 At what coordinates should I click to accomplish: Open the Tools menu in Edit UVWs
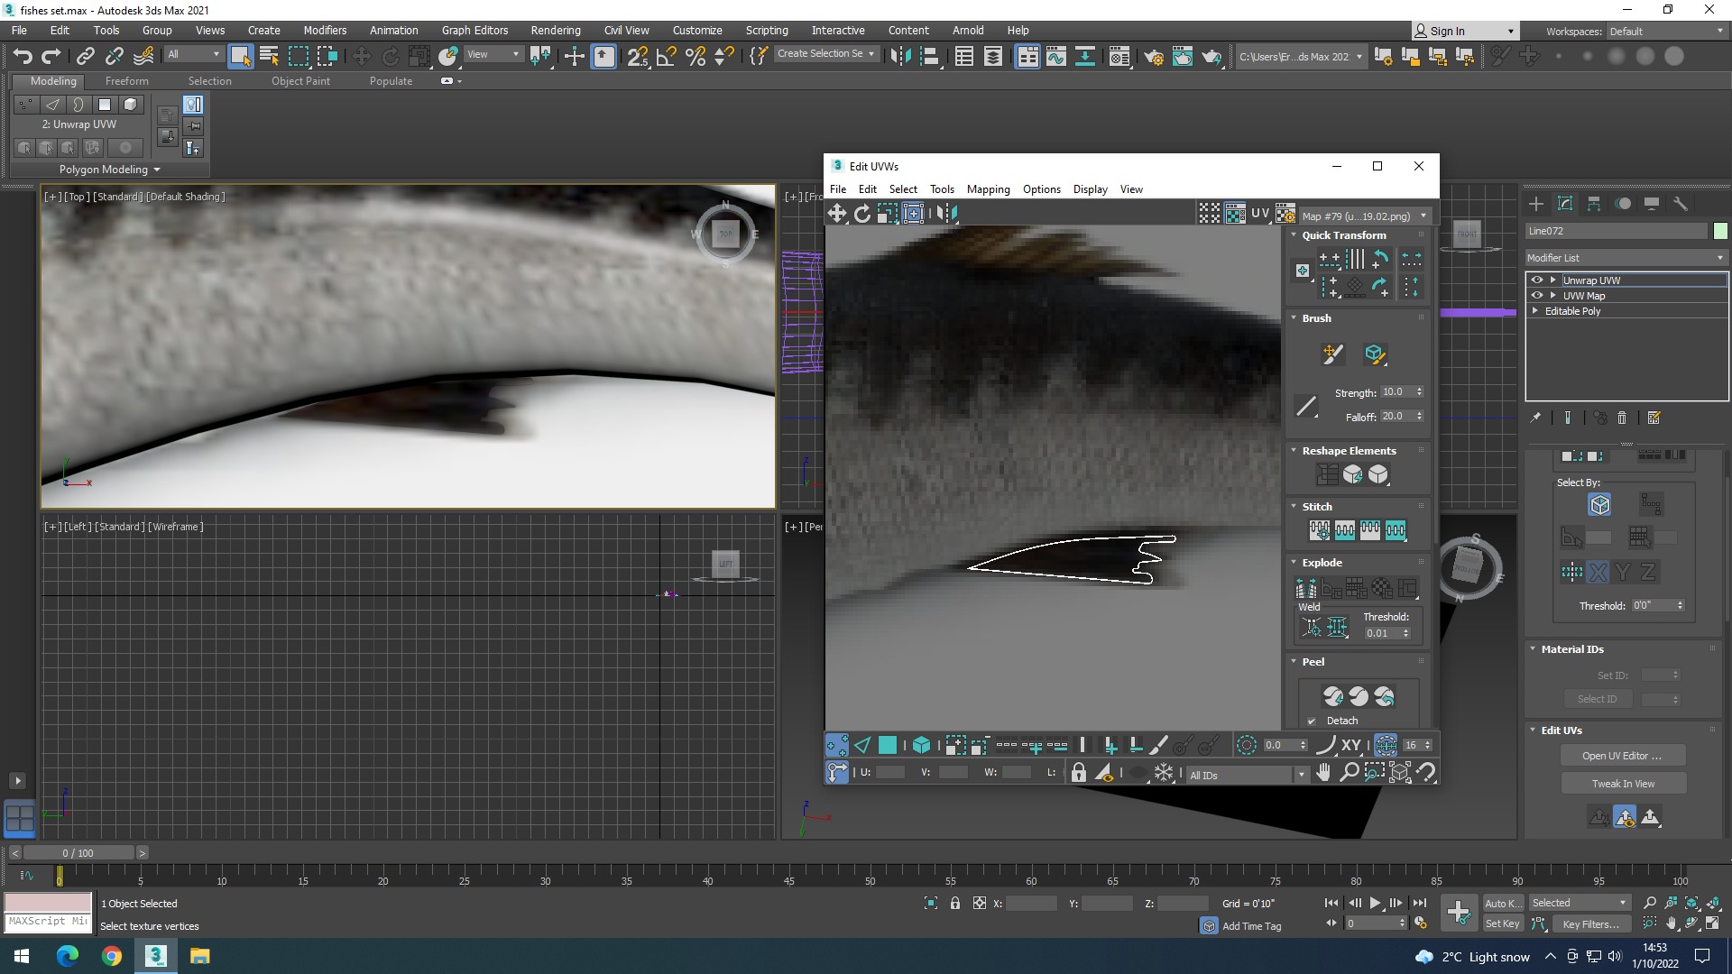pyautogui.click(x=942, y=189)
